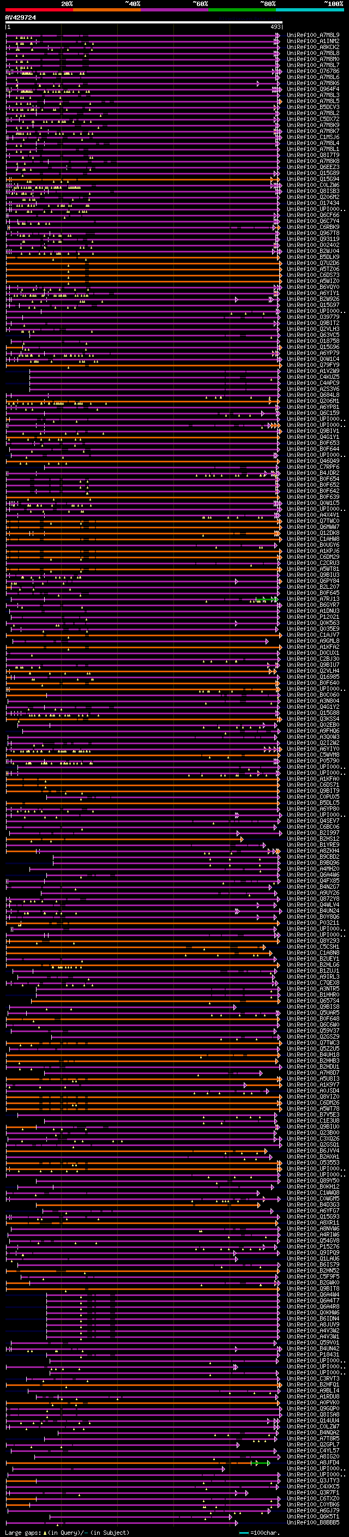Click the green alignment segment in A8JFD4 row

click(x=260, y=1463)
